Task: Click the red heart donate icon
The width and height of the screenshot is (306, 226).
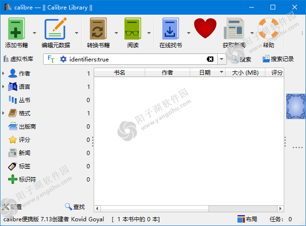Action: (205, 28)
